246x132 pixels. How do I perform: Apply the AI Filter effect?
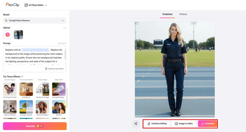59,107
